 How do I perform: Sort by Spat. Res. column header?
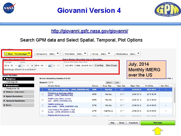tap(121, 86)
